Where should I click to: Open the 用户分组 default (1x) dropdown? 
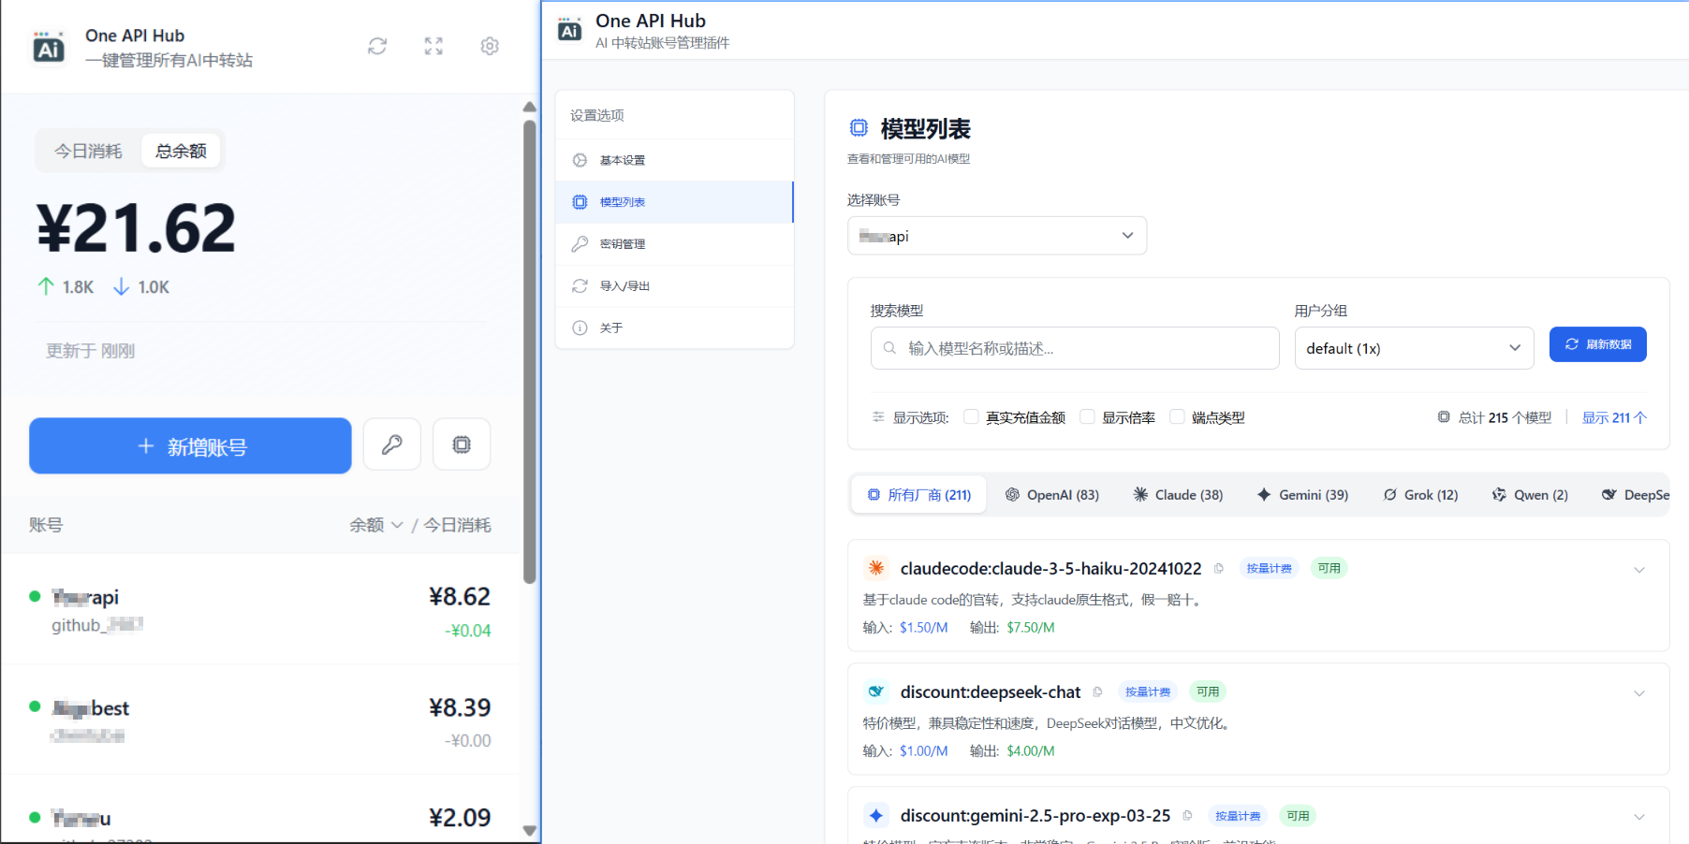(x=1414, y=348)
